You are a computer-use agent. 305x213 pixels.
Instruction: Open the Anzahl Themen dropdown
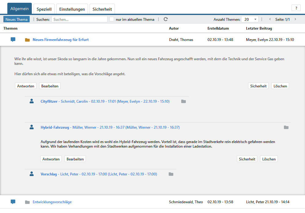250,19
